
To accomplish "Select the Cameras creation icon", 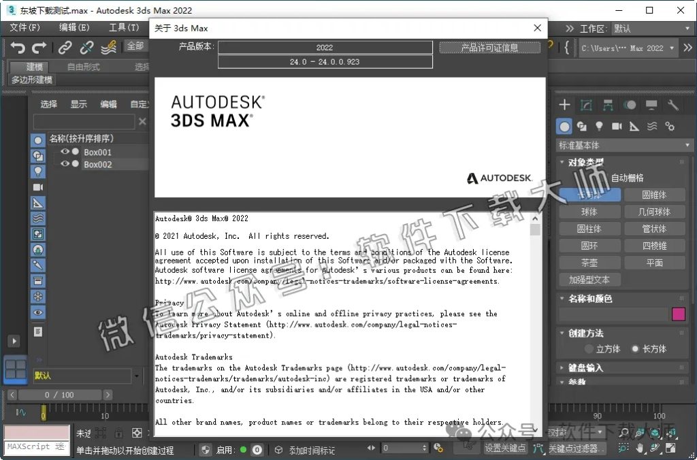I will point(617,126).
